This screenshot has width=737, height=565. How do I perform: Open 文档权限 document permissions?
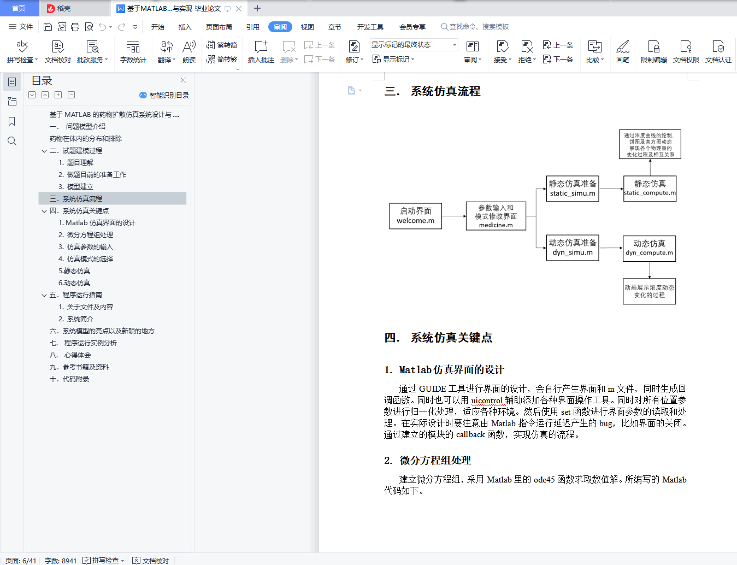pos(686,52)
